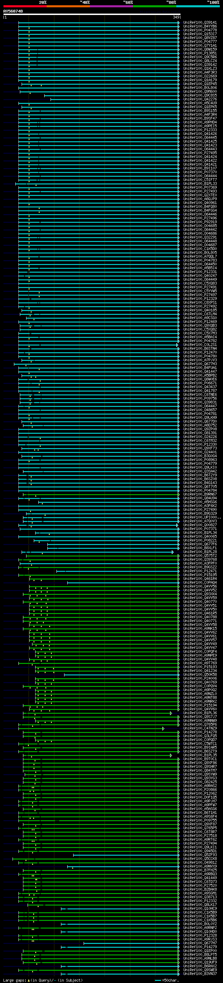This screenshot has height=983, width=223.
Task: Select the UniRef100_P12471 hit label
Action: pyautogui.click(x=200, y=571)
